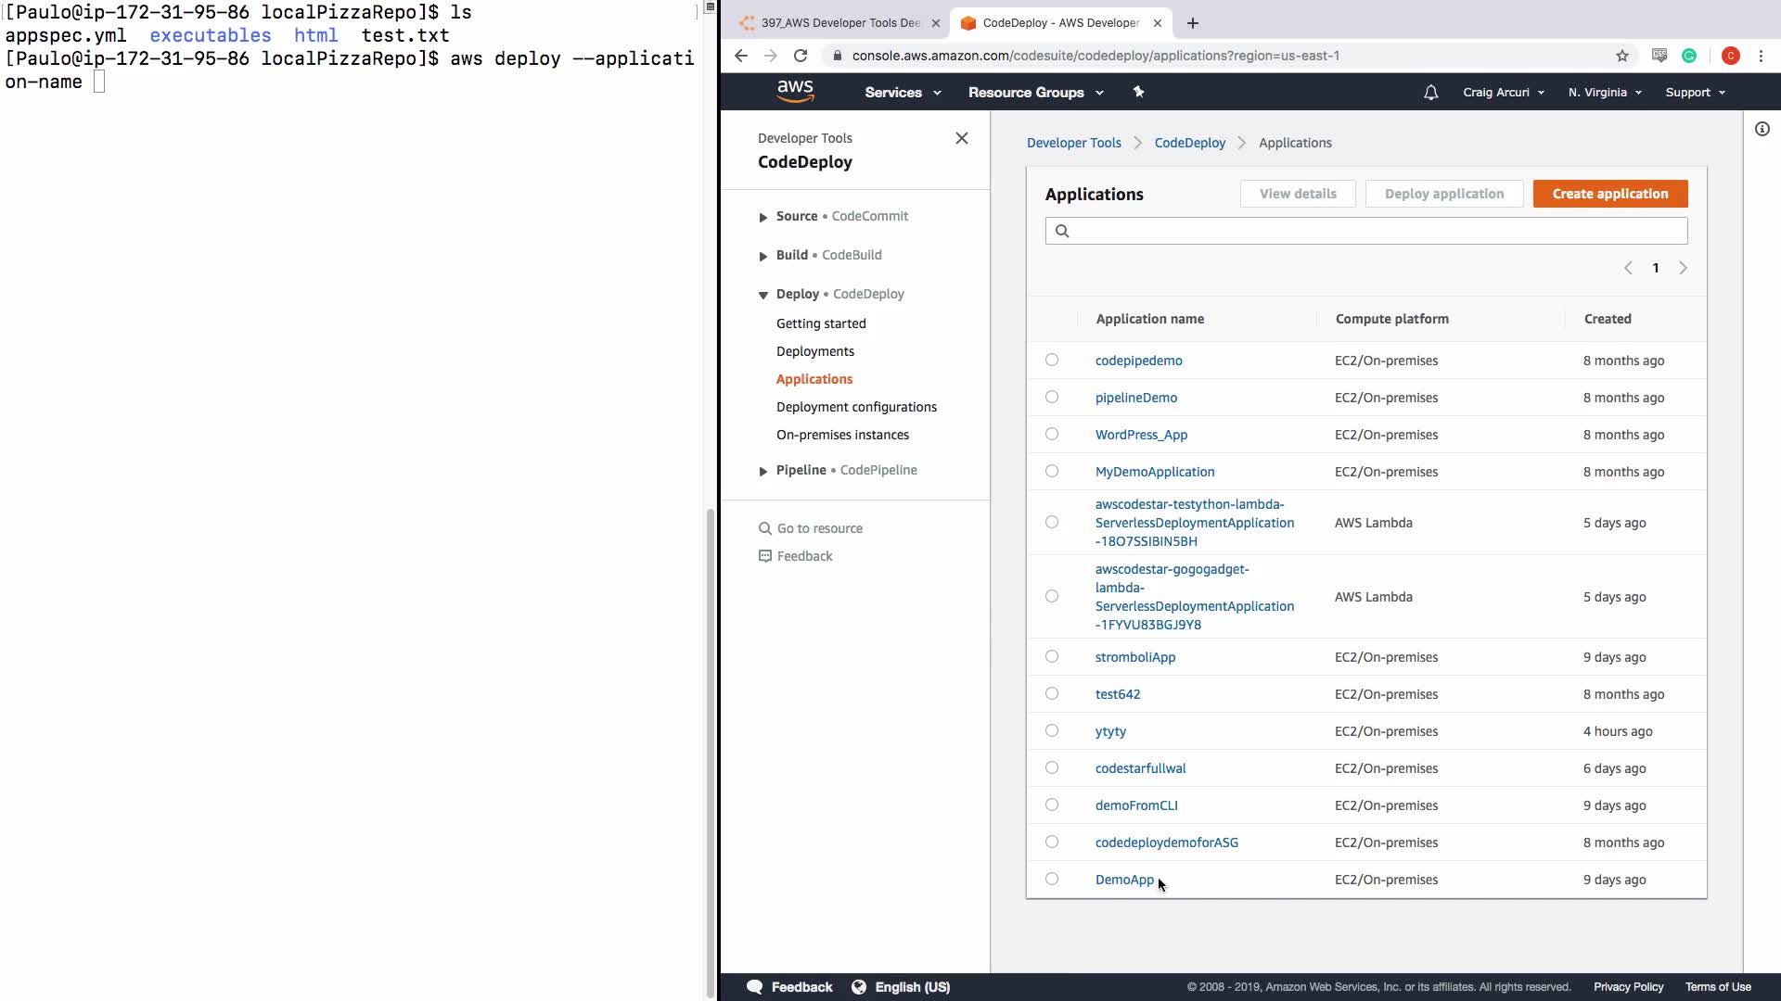Click the Create application button
The image size is (1781, 1001).
click(1609, 194)
